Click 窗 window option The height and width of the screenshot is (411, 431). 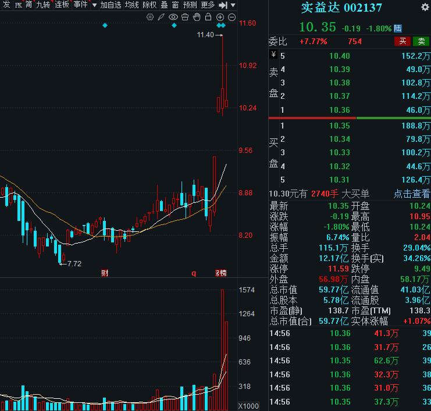coord(175,5)
